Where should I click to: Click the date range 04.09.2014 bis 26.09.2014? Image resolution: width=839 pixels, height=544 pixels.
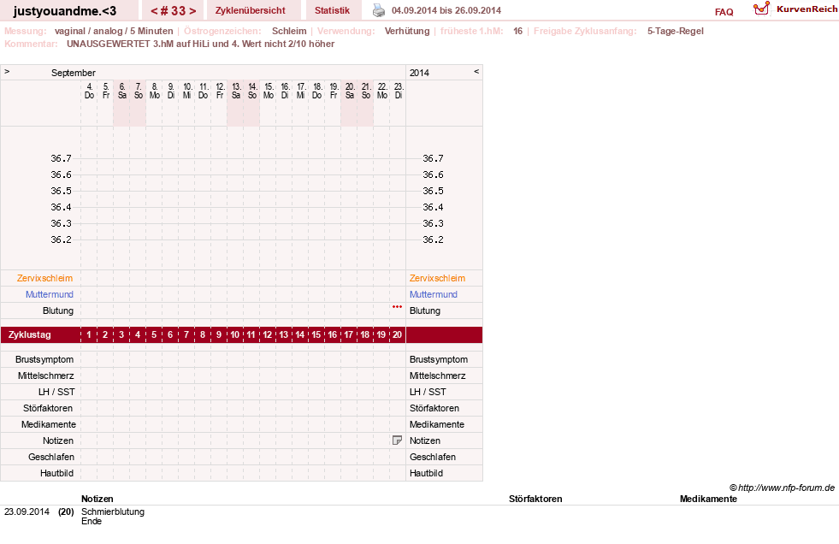[x=446, y=11]
